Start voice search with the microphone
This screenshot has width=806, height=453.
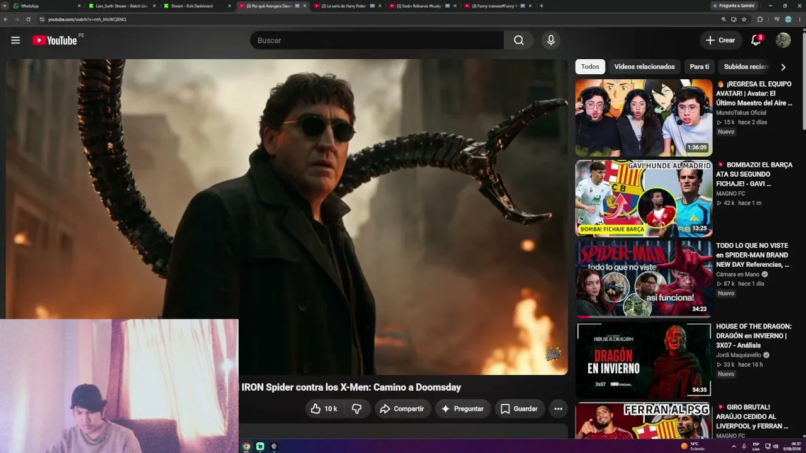[551, 40]
